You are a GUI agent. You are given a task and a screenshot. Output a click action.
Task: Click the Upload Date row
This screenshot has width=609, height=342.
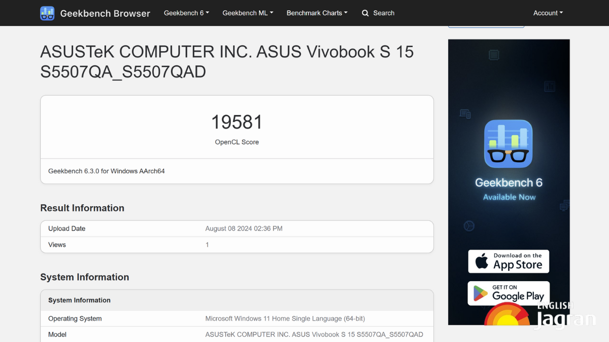coord(236,229)
